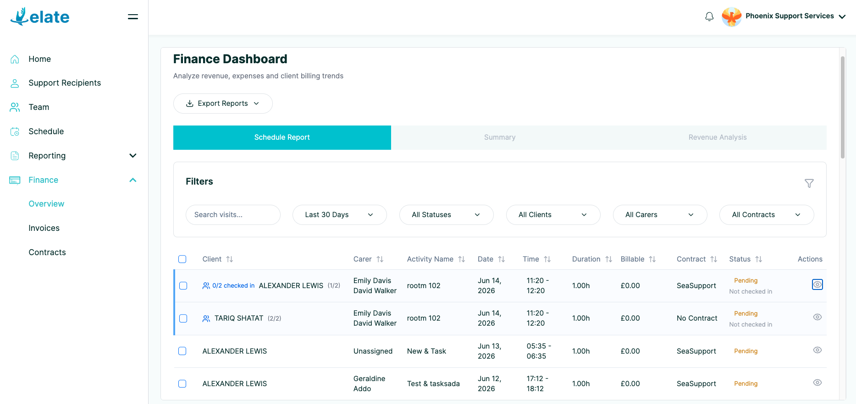Screen dimensions: 856x404
Task: Click Pending status in New & Task row
Action: (746, 351)
